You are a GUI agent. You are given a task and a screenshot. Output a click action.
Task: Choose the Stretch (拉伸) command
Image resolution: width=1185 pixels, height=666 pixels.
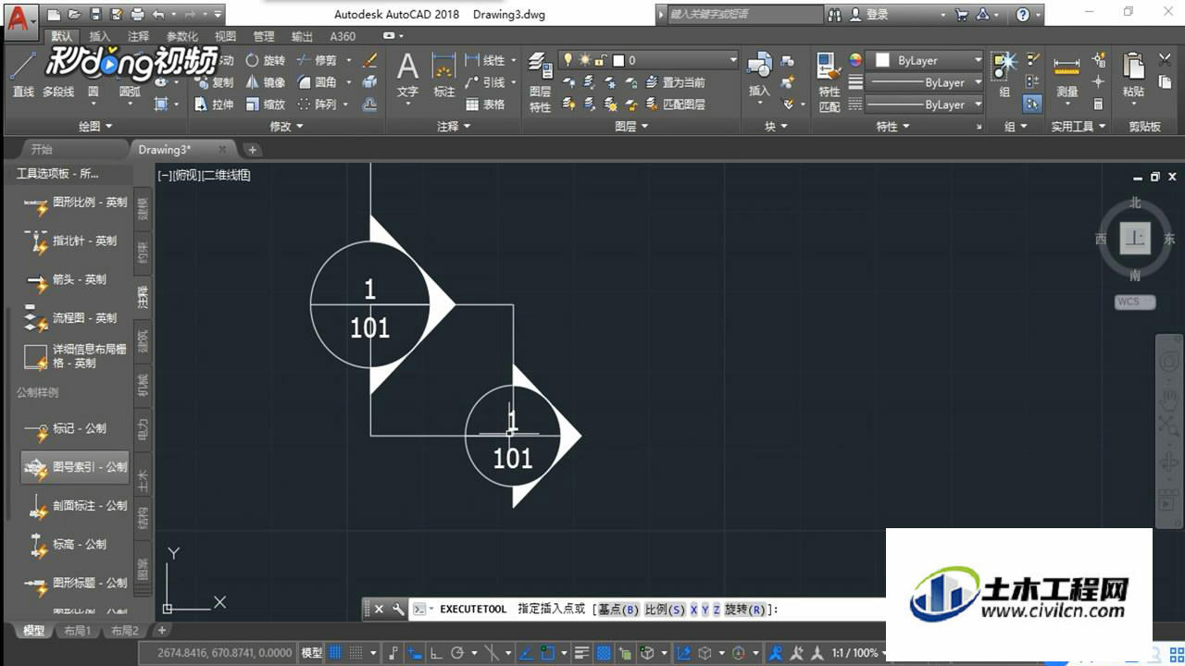[x=215, y=105]
